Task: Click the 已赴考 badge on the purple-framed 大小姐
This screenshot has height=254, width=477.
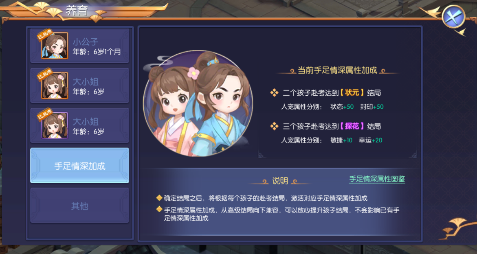Action: coord(44,114)
